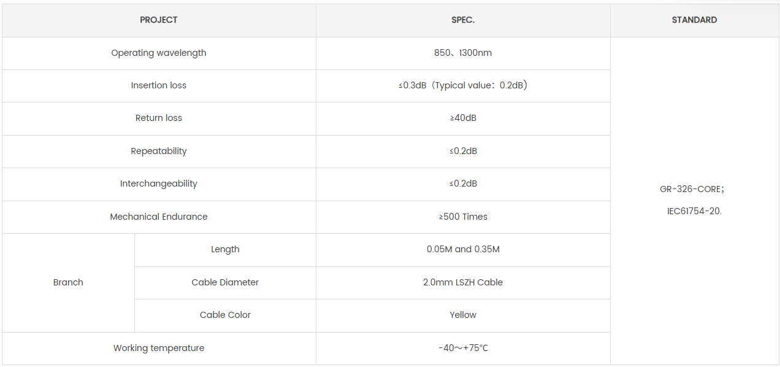Viewport: 780px width, 367px height.
Task: Click the 2.0mm LSZH Cable value
Action: pyautogui.click(x=463, y=282)
